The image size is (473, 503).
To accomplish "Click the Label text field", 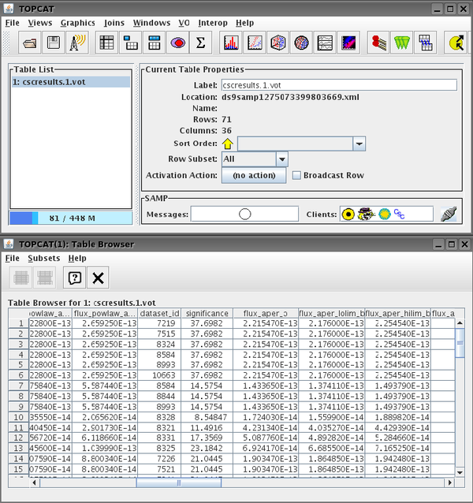I will point(339,85).
